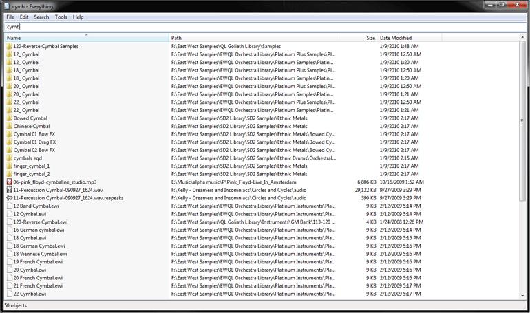Click the file icon of 12 Band Cymbal.ewi
The image size is (530, 313).
point(10,206)
